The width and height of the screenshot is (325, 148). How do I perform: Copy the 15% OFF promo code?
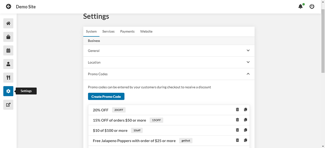point(246,119)
